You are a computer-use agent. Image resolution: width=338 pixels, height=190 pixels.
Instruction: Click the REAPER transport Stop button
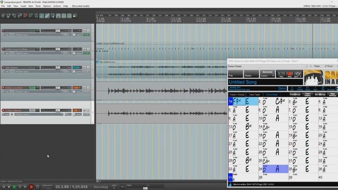point(9,187)
